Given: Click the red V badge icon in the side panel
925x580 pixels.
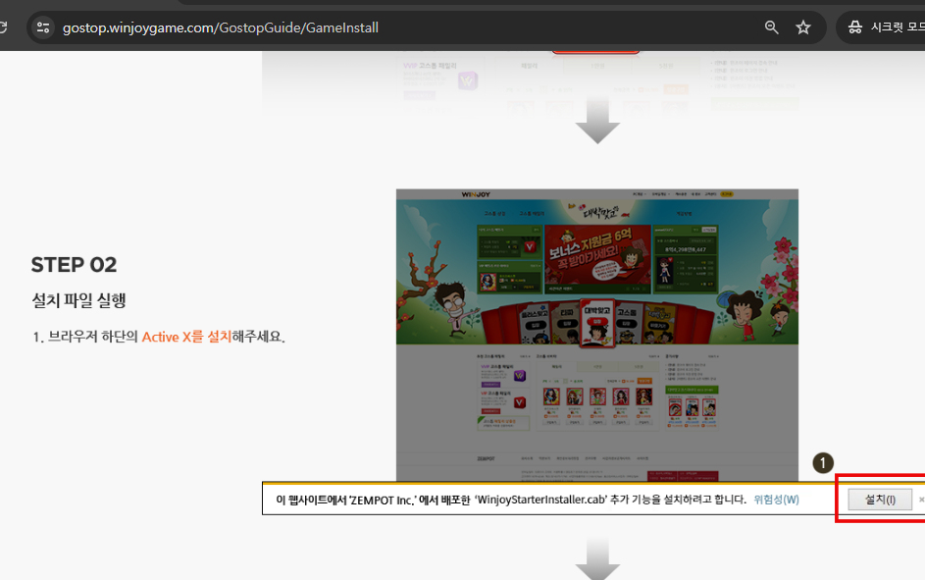Looking at the screenshot, I should [x=529, y=246].
